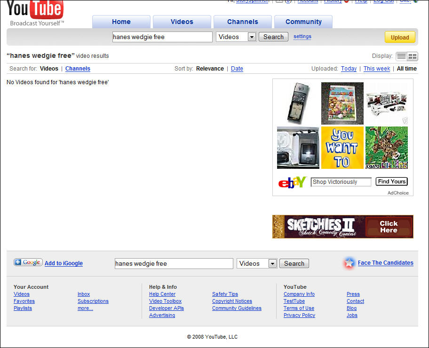The image size is (429, 348).
Task: Click the top search text field
Action: click(x=162, y=37)
